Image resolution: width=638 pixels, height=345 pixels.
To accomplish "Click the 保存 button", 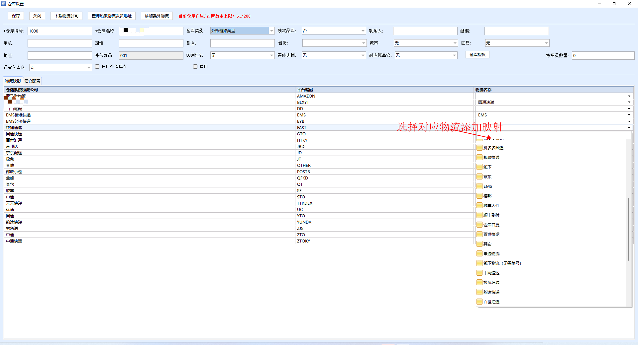I will pyautogui.click(x=16, y=16).
